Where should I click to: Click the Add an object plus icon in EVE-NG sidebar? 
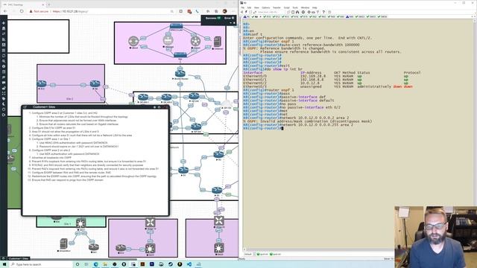click(x=4, y=23)
